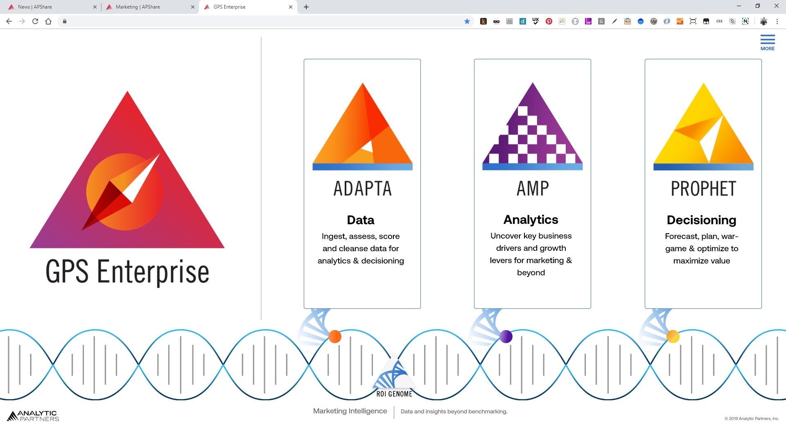The image size is (786, 424).
Task: Reload the current page
Action: [x=35, y=21]
